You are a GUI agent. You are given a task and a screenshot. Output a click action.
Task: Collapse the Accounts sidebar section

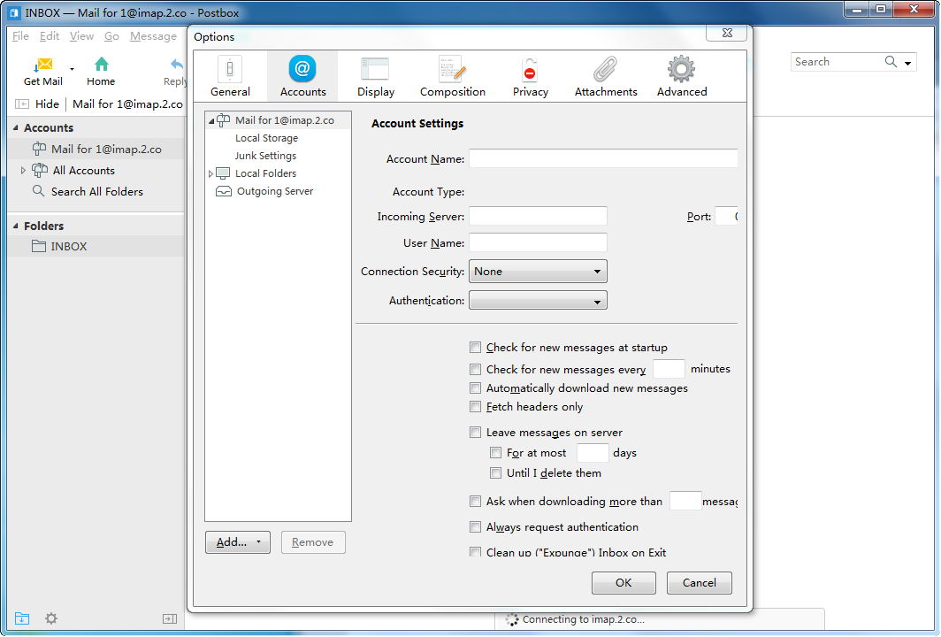coord(16,127)
